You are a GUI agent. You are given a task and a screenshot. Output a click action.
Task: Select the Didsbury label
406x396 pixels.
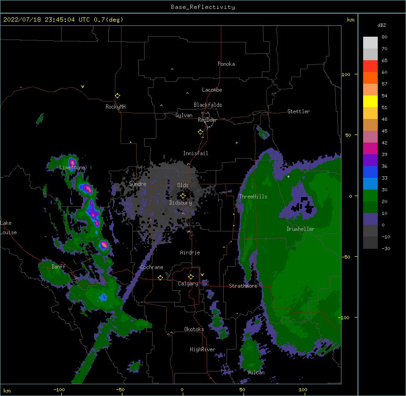(x=181, y=203)
